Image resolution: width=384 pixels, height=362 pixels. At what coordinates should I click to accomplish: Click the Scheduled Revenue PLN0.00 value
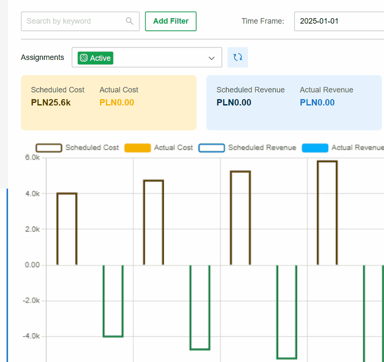(x=234, y=103)
